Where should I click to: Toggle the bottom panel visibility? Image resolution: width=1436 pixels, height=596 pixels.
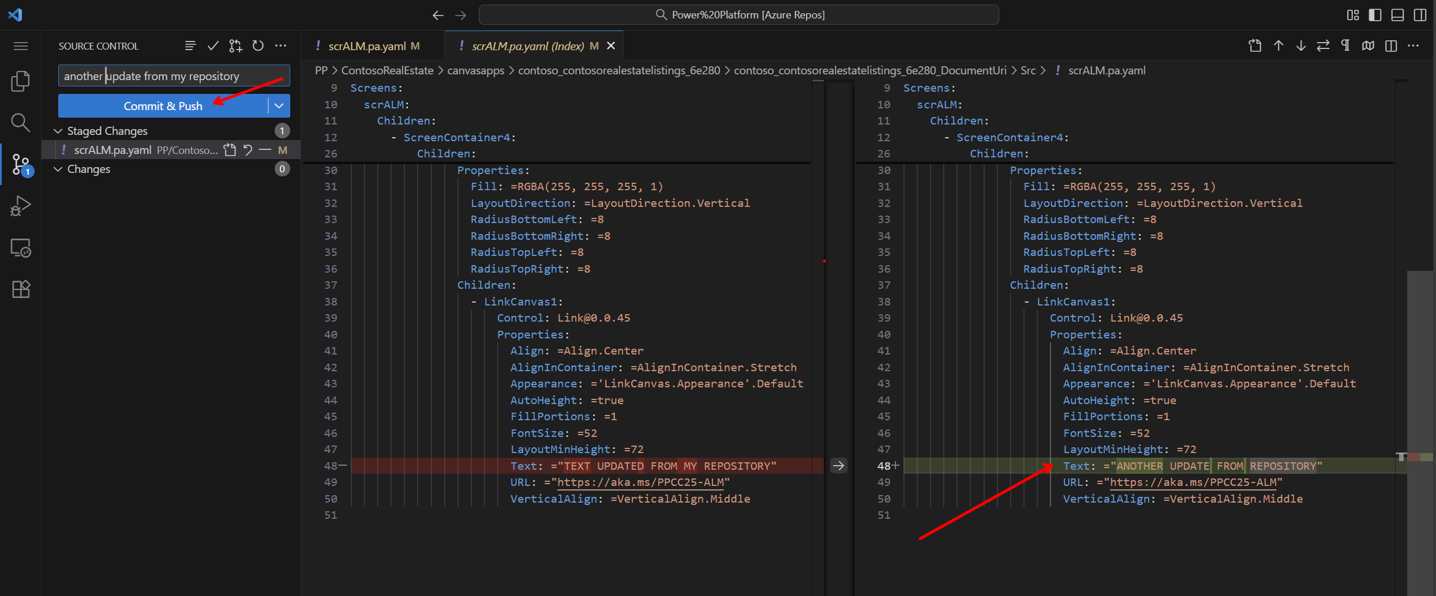click(1397, 15)
